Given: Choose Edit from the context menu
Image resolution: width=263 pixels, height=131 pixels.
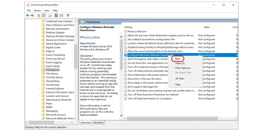Looking at the screenshot, I should click(x=177, y=59).
